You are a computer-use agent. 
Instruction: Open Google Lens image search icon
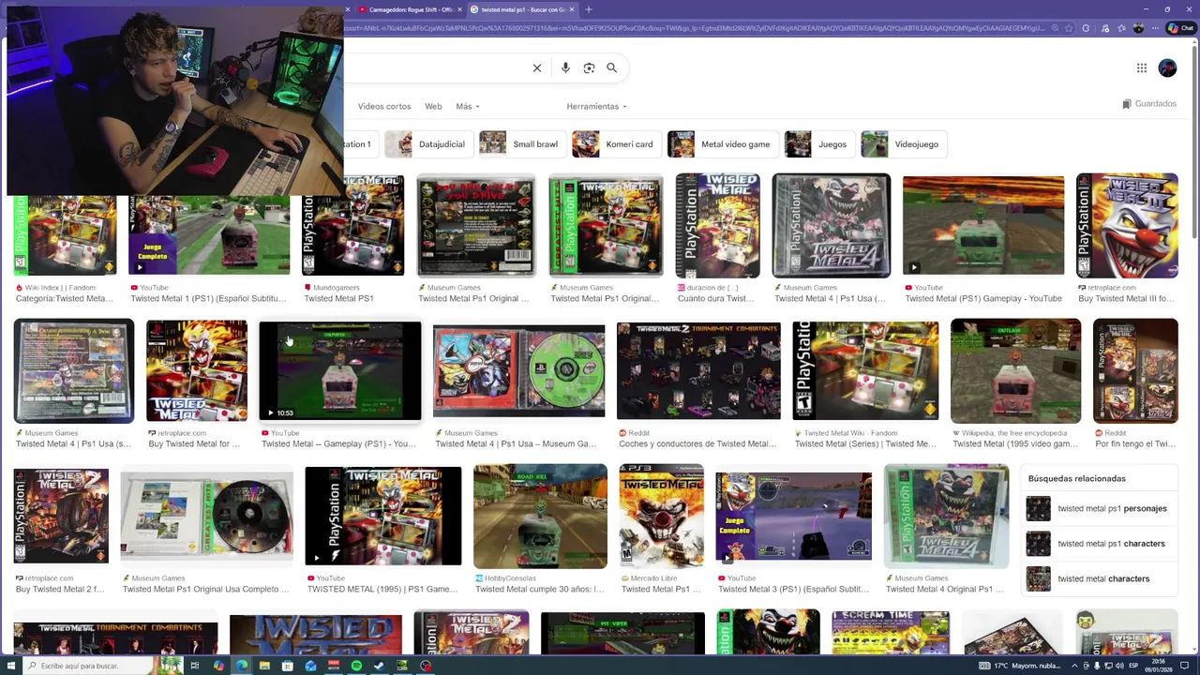click(x=589, y=67)
